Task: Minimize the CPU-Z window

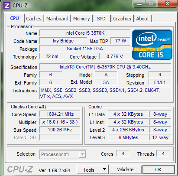Action: (139, 4)
